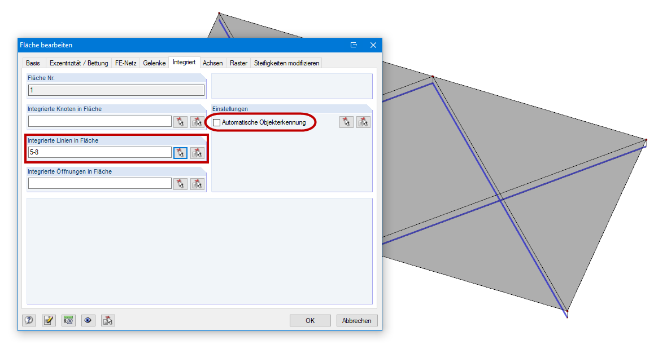Screen dimensions: 667x358
Task: Click the Integrierte Knoten in Fläche field
Action: tap(100, 121)
